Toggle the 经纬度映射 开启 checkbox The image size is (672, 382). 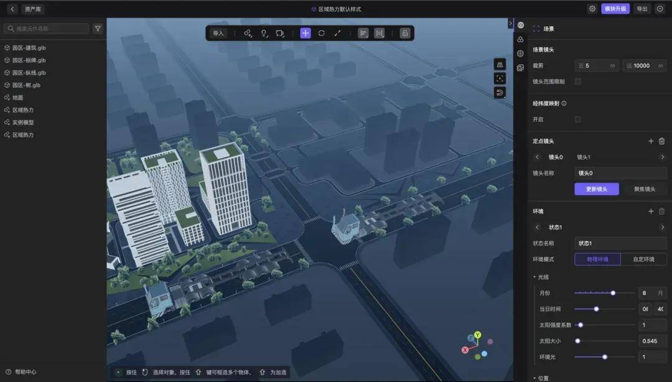pos(578,119)
